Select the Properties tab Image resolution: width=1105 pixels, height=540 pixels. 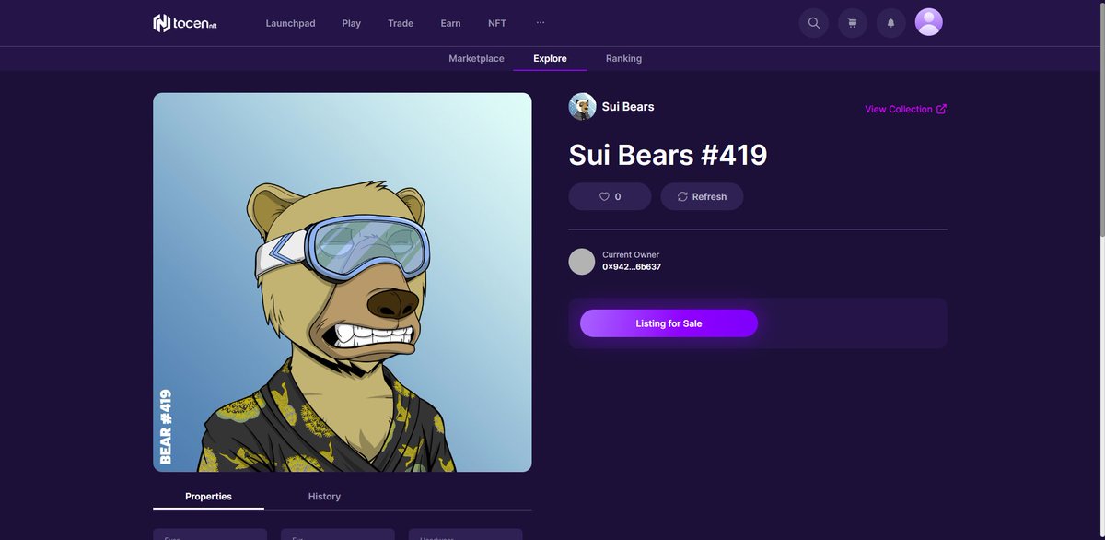(208, 496)
